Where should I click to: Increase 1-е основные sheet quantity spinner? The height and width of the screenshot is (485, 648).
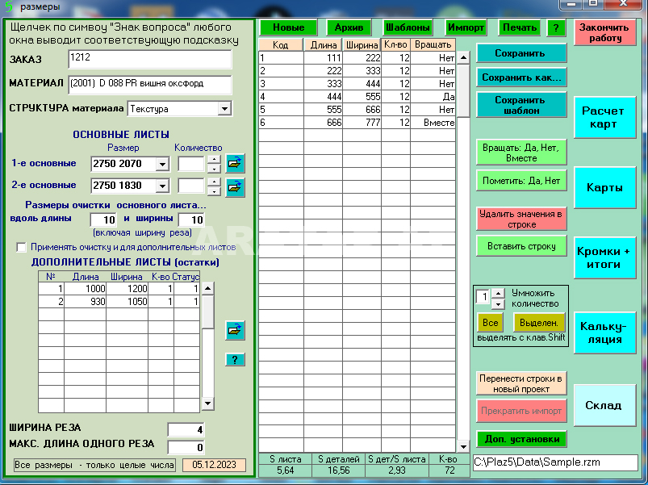(x=214, y=159)
